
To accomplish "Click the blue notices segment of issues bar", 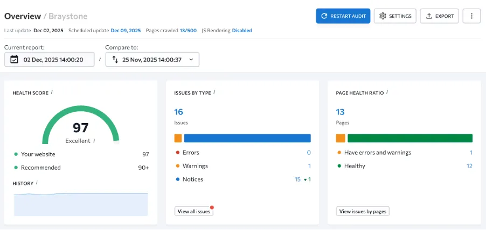I will click(x=247, y=138).
